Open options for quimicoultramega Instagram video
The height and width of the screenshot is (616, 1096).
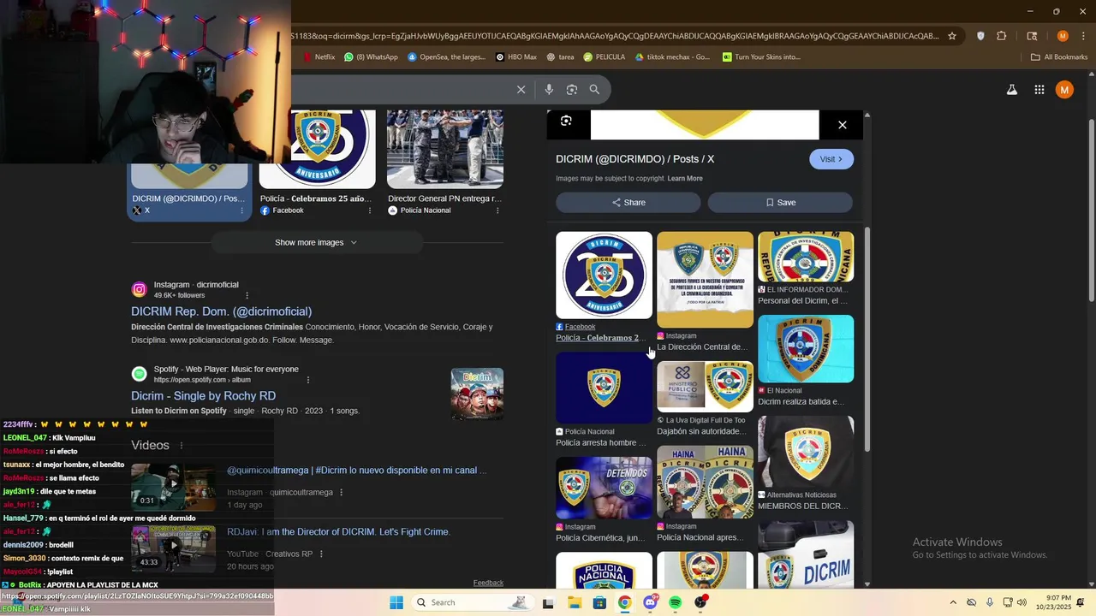[x=342, y=493]
